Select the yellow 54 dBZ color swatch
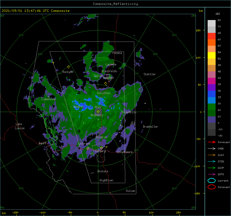Viewport: 231px width, 216px height. (x=211, y=55)
